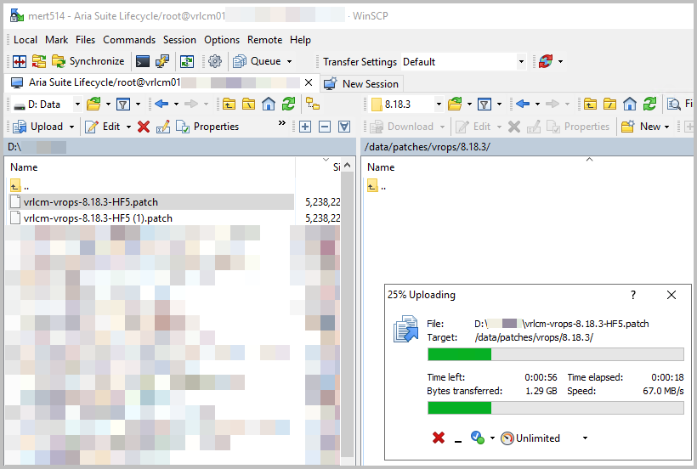Toggle the local directory tree icon
The image size is (697, 469).
coord(313,105)
